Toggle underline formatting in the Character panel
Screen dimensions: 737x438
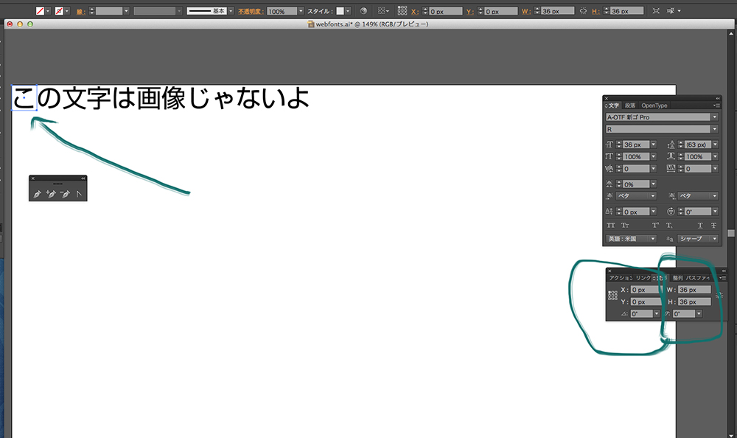(x=700, y=224)
